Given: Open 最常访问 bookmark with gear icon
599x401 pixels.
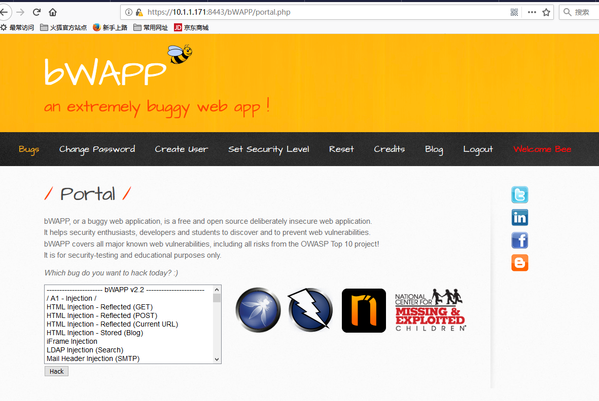Looking at the screenshot, I should click(x=17, y=27).
